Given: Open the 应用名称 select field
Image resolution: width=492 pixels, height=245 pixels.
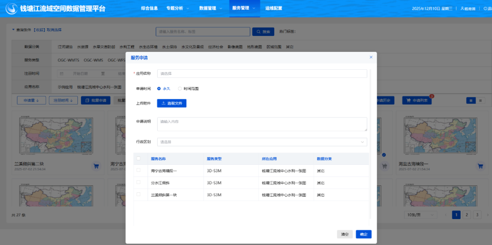Looking at the screenshot, I should pos(262,74).
